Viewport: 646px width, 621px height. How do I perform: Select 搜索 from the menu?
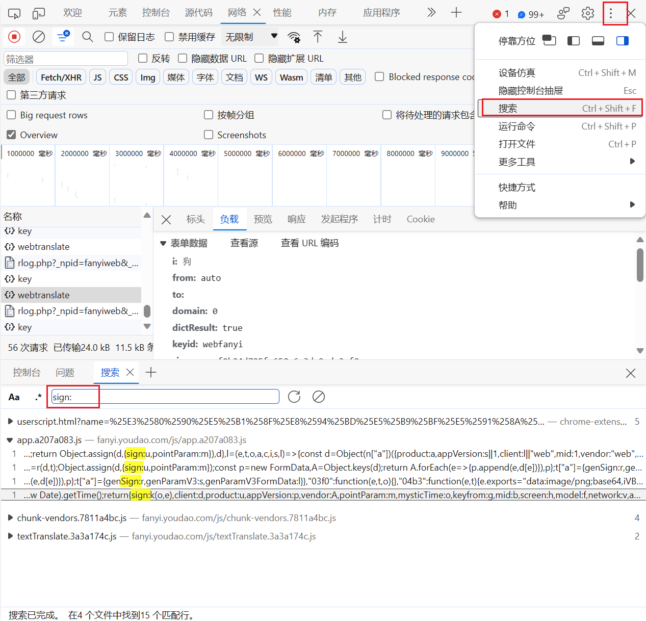(x=560, y=108)
